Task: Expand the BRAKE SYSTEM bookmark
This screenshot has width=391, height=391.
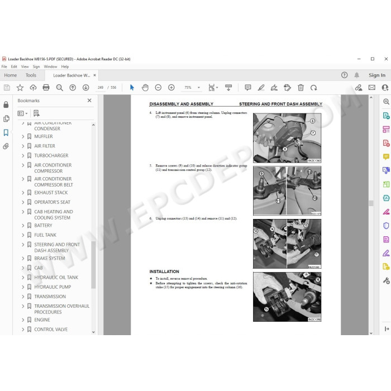Action: [23, 258]
